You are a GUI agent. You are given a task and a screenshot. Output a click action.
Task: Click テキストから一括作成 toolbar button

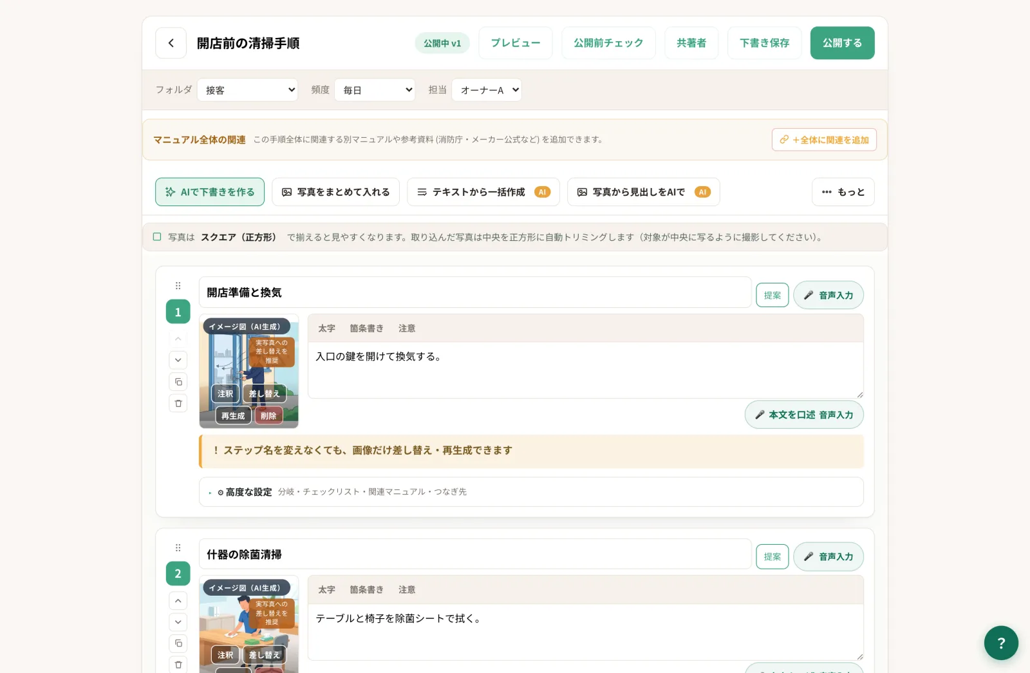(x=483, y=192)
